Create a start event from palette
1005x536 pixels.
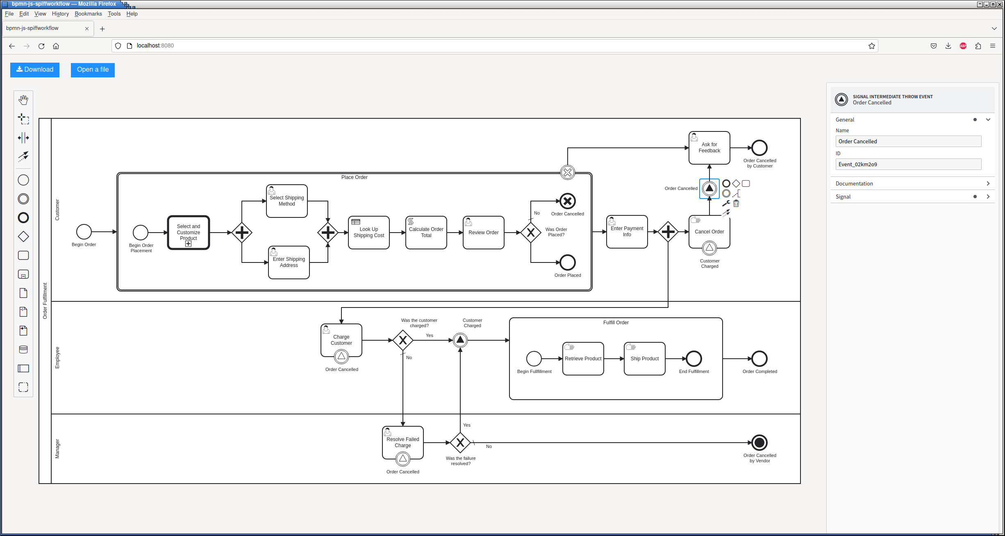[x=23, y=180]
